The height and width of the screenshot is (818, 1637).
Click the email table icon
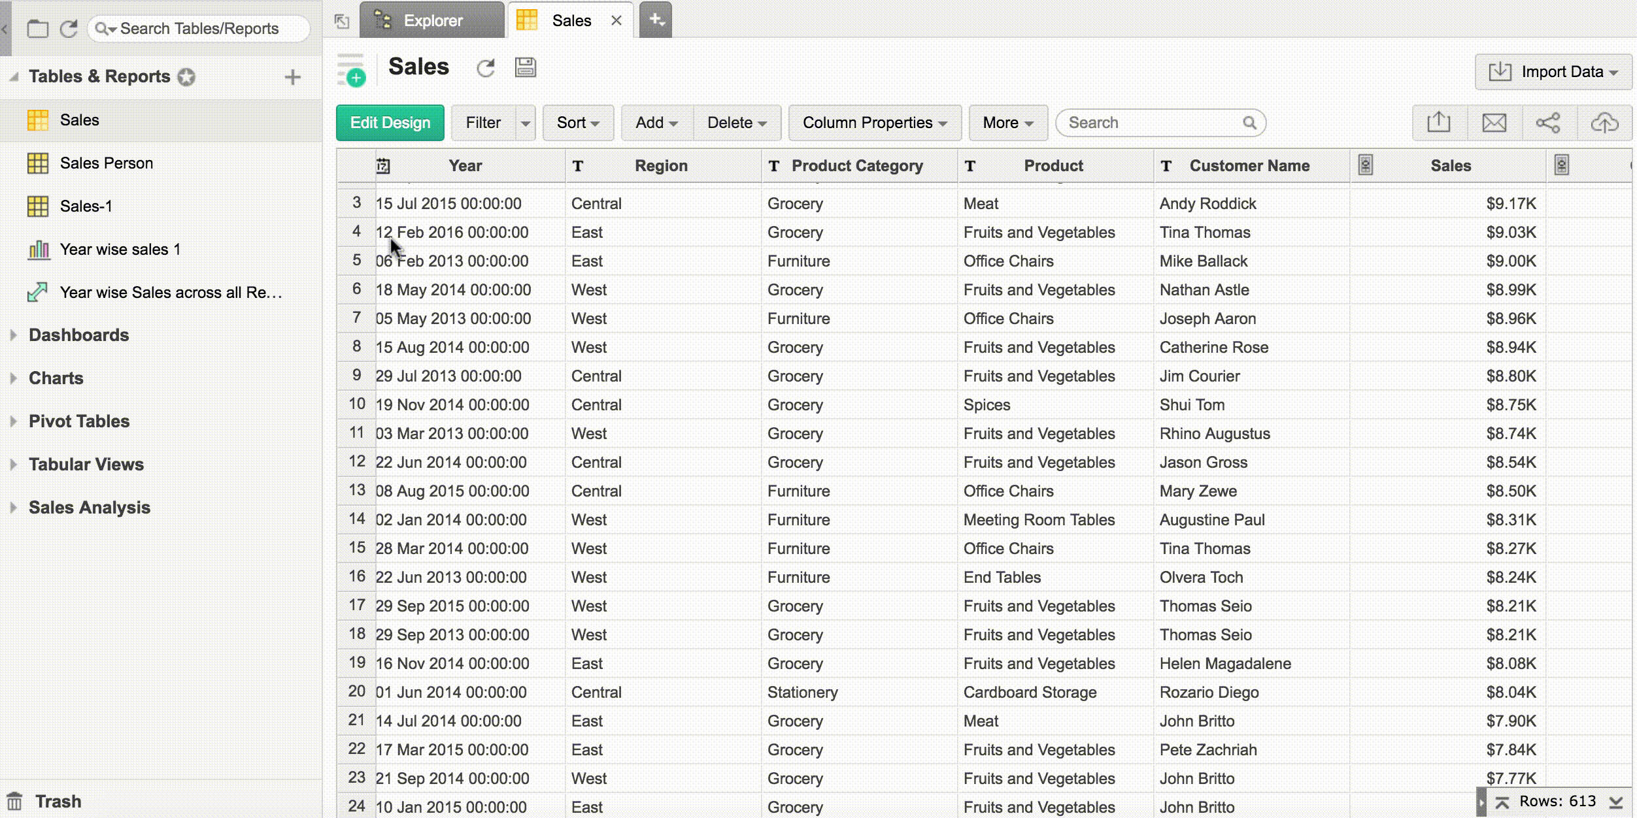coord(1494,122)
